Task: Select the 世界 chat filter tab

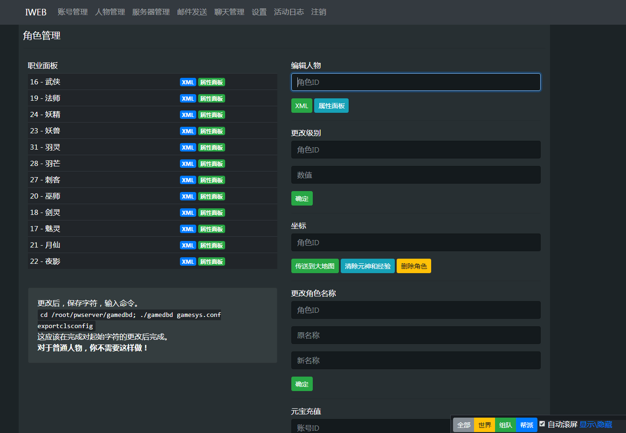Action: (485, 425)
